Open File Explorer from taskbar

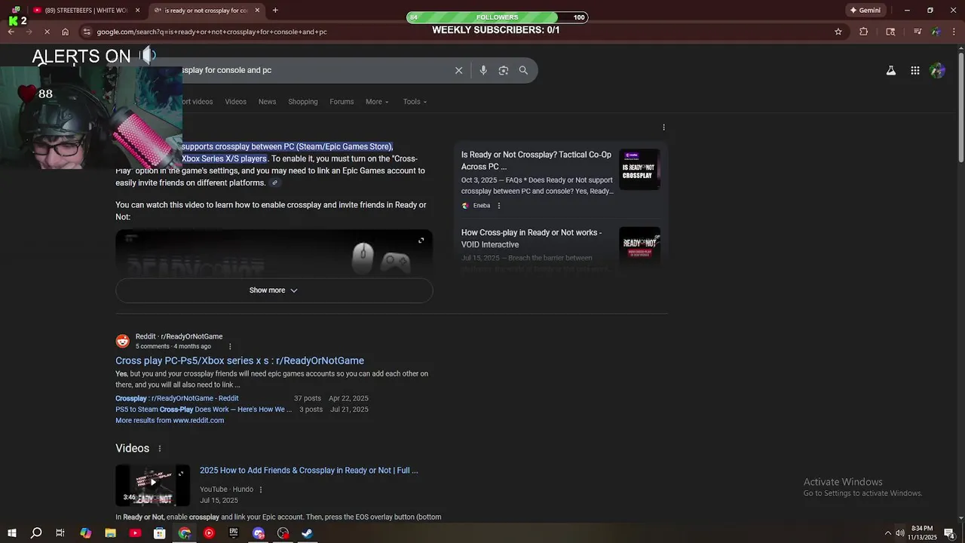coord(110,533)
